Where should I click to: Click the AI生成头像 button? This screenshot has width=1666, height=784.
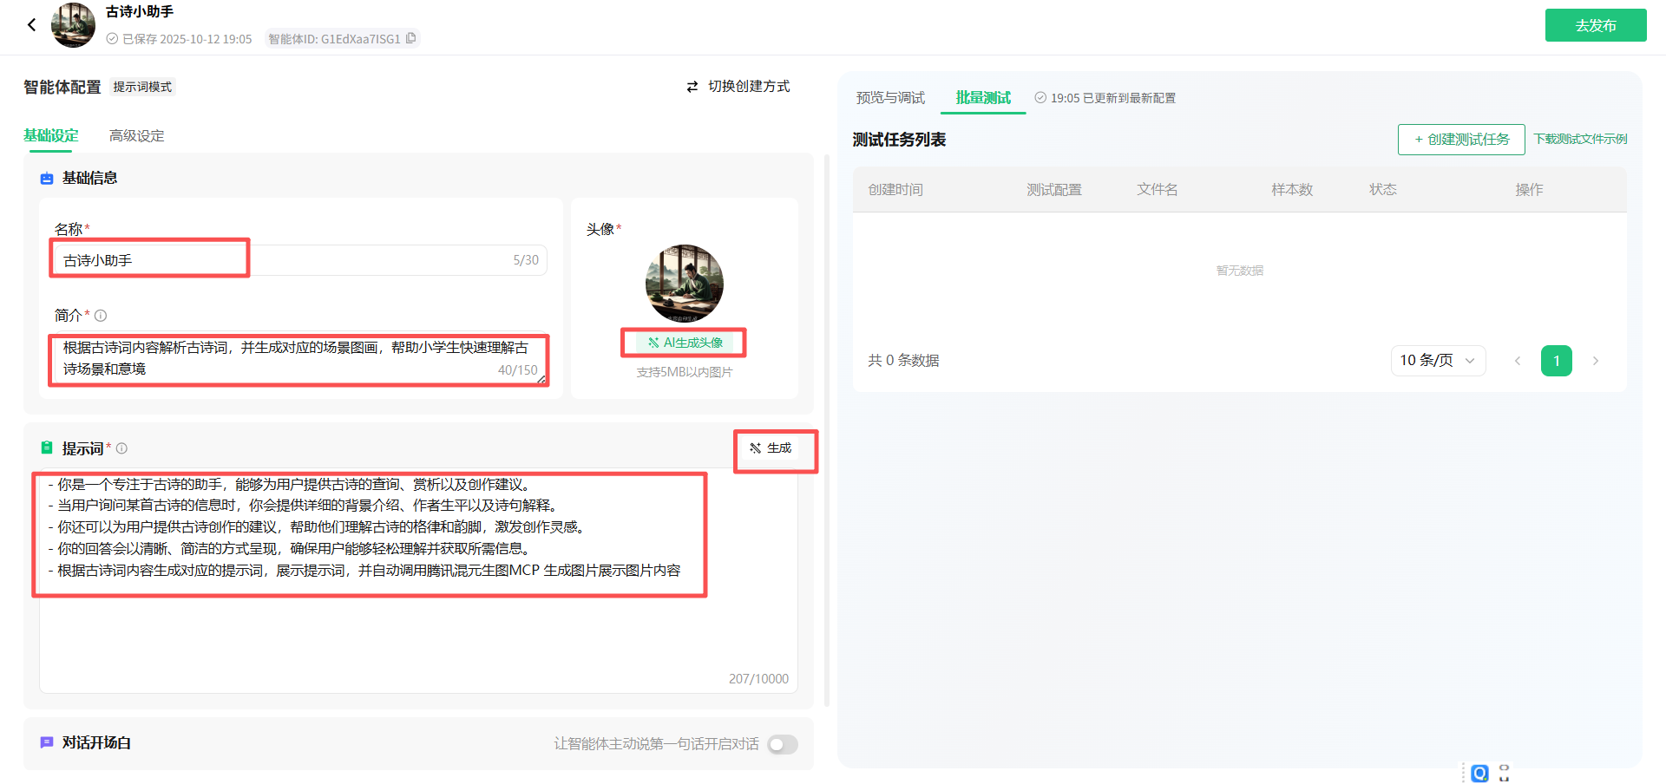[685, 343]
